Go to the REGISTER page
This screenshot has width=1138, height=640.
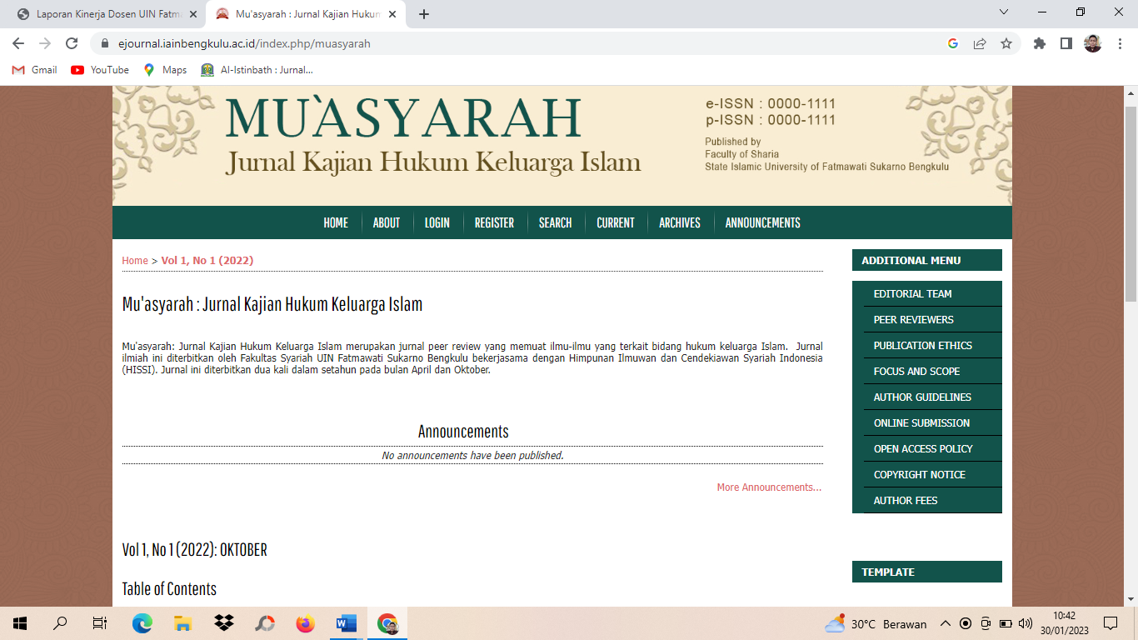point(494,222)
